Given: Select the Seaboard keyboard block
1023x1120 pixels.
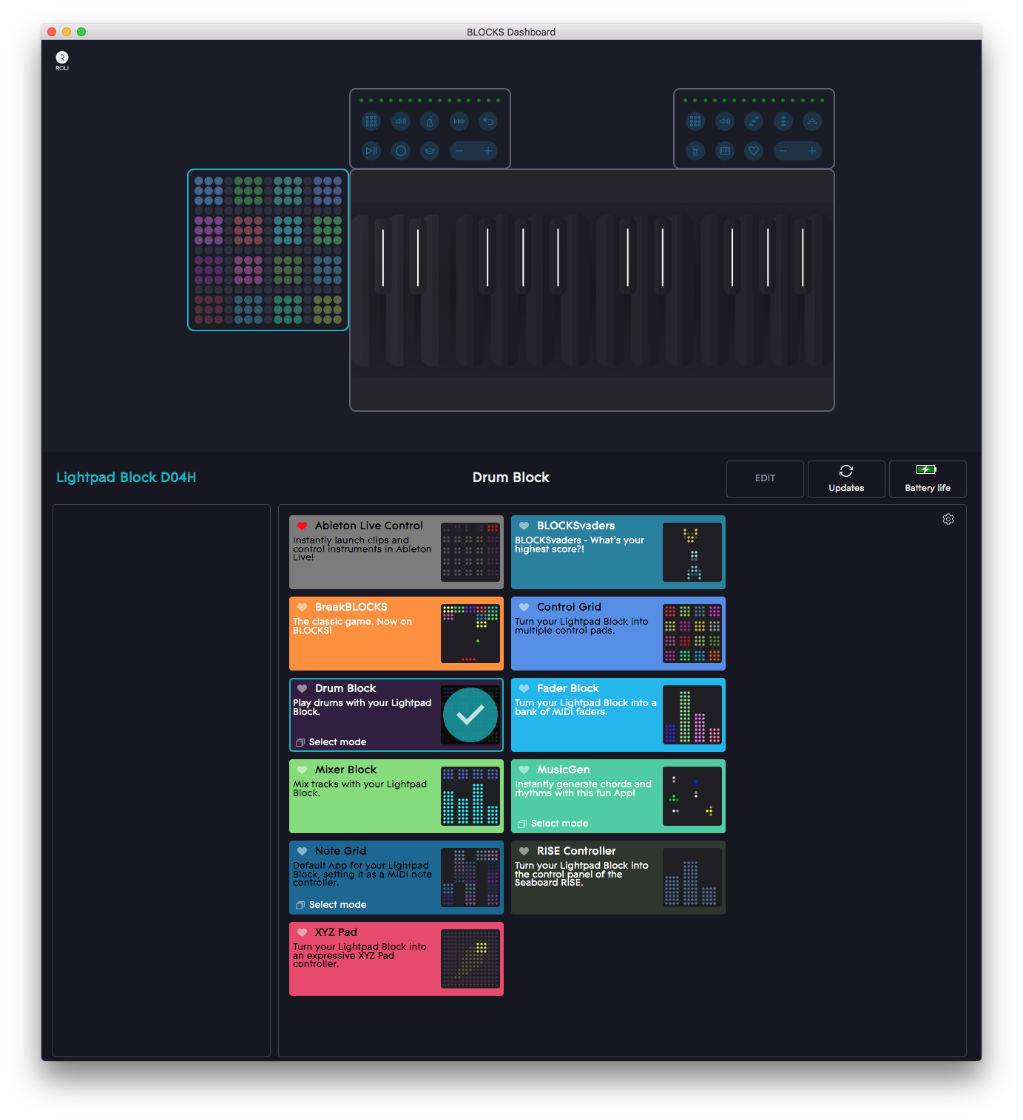Looking at the screenshot, I should [592, 290].
